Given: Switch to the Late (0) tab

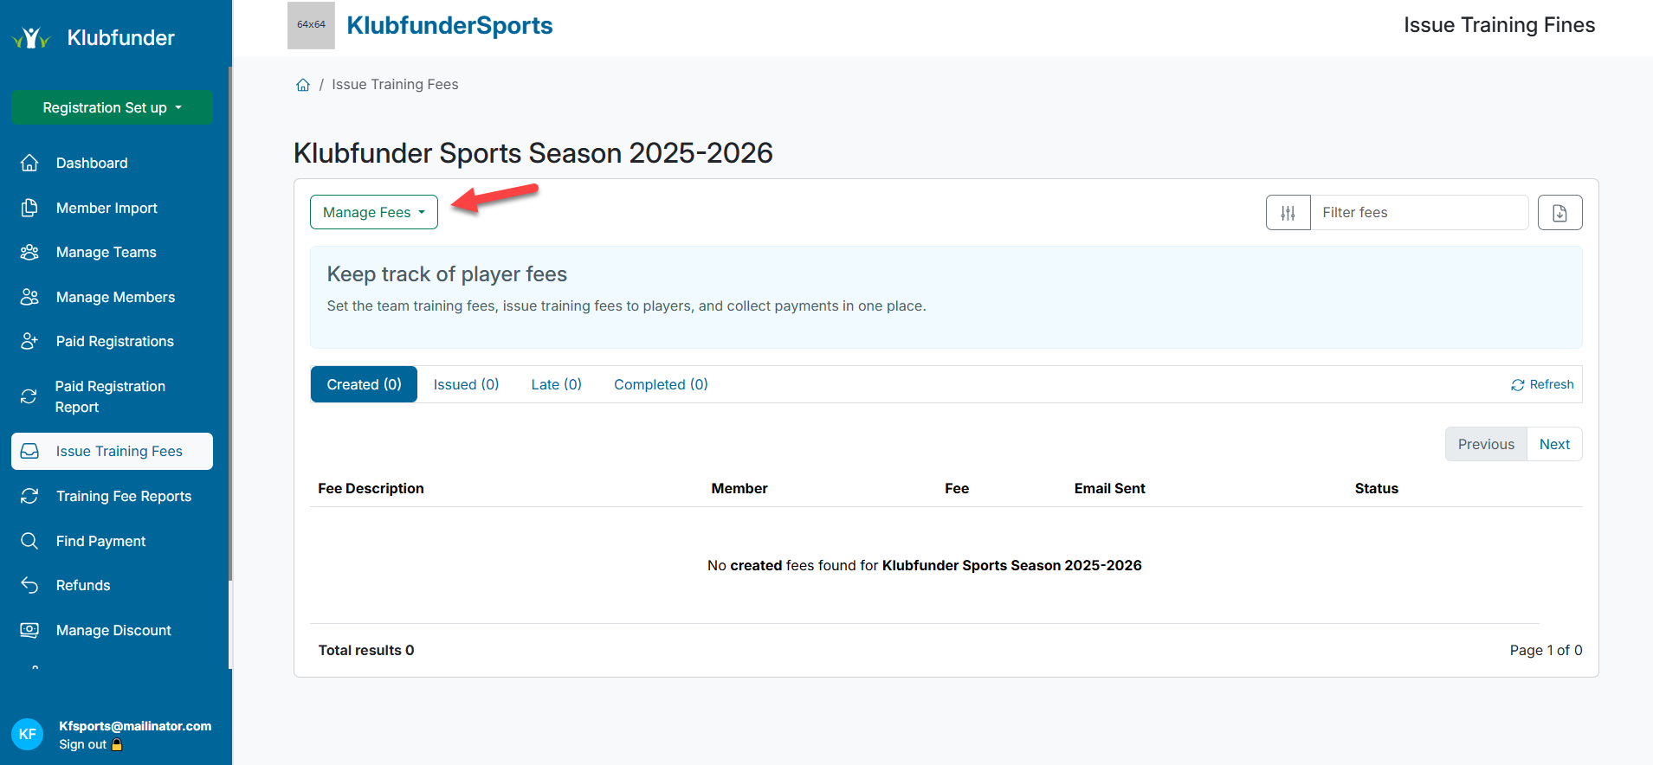Looking at the screenshot, I should tap(556, 384).
